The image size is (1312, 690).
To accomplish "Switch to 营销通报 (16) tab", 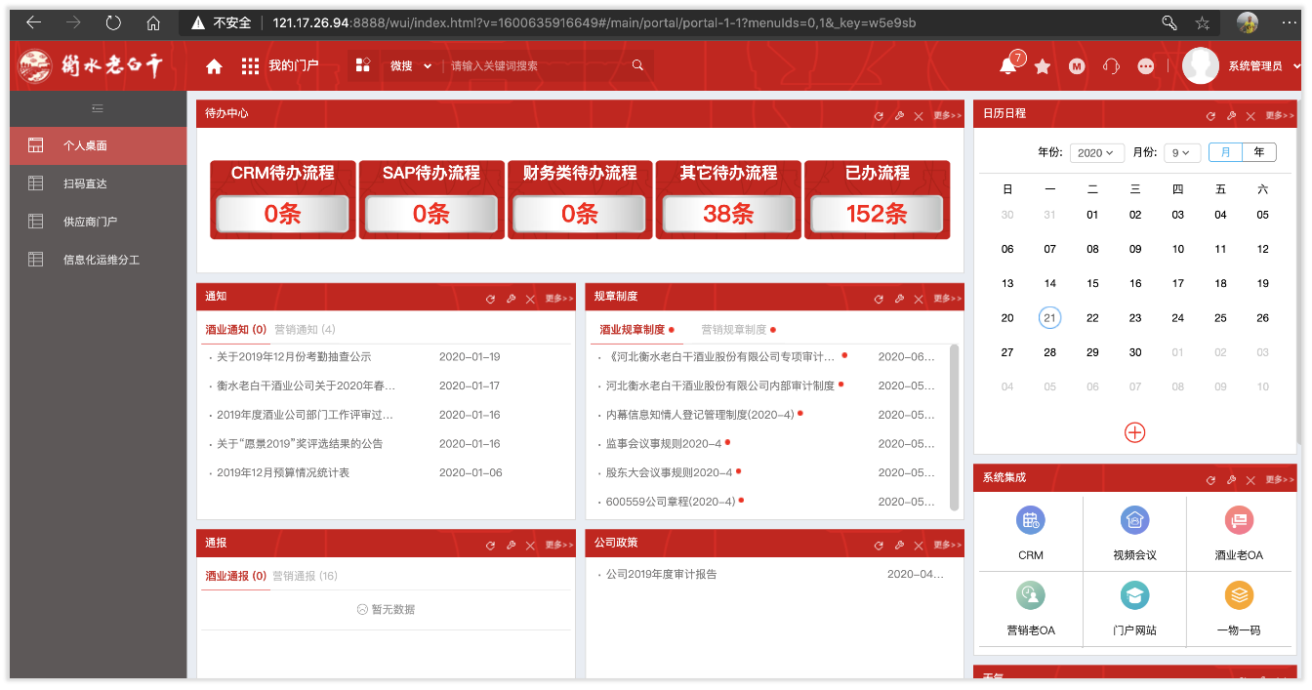I will pyautogui.click(x=305, y=576).
